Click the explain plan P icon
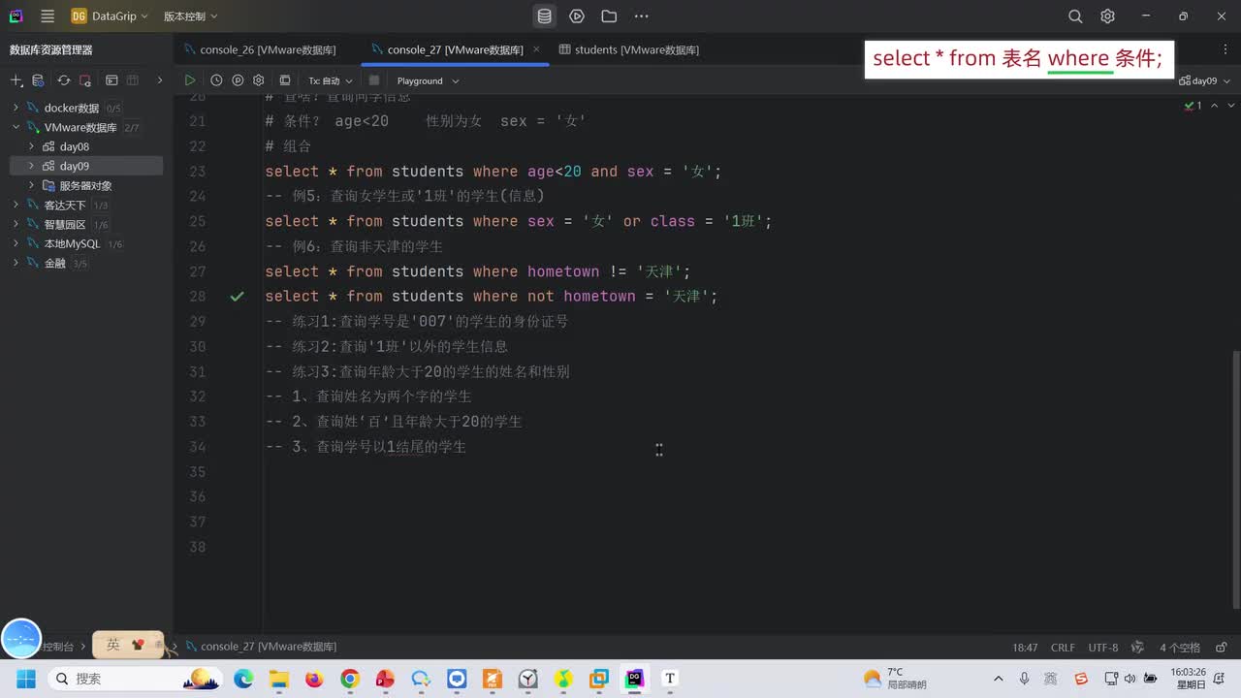 click(238, 80)
